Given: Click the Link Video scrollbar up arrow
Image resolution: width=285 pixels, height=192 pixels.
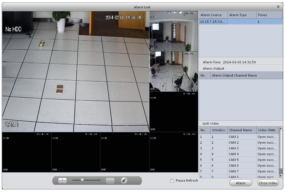Looking at the screenshot, I should [x=281, y=128].
